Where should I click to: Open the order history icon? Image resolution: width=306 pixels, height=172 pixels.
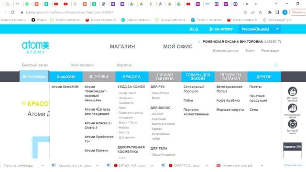click(292, 91)
